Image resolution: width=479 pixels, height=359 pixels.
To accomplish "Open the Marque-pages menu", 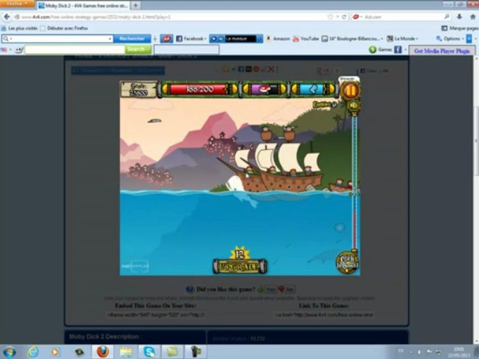I will 460,28.
